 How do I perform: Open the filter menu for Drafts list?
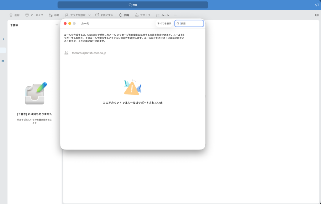coord(57,25)
